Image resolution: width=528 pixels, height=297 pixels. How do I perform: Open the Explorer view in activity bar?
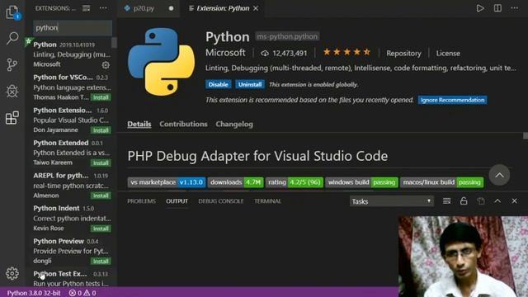pyautogui.click(x=12, y=12)
